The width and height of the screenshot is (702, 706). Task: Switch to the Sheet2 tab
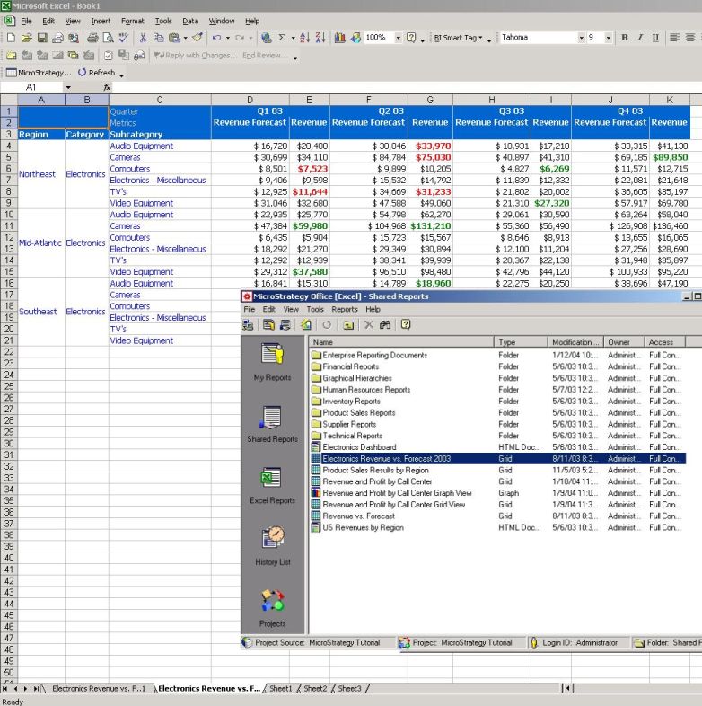coord(315,688)
